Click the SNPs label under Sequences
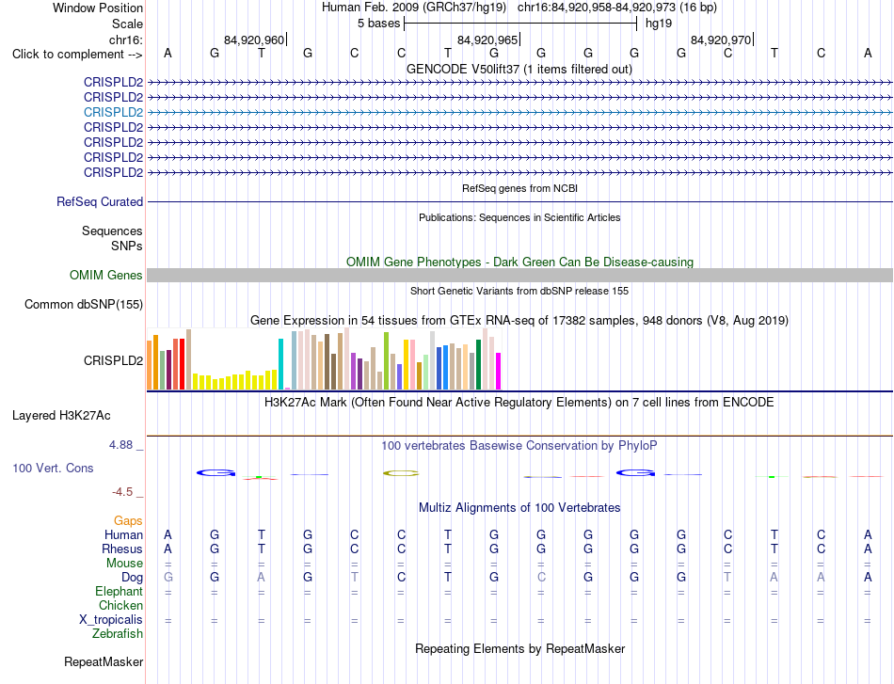This screenshot has width=894, height=684. click(x=127, y=246)
